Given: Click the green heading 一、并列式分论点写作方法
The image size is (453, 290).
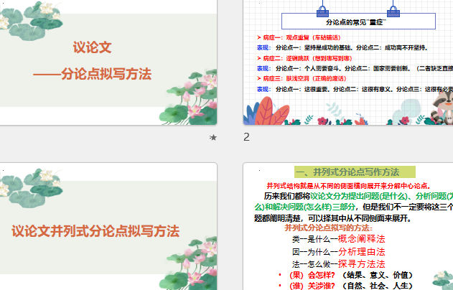Looking at the screenshot, I should click(x=352, y=172).
